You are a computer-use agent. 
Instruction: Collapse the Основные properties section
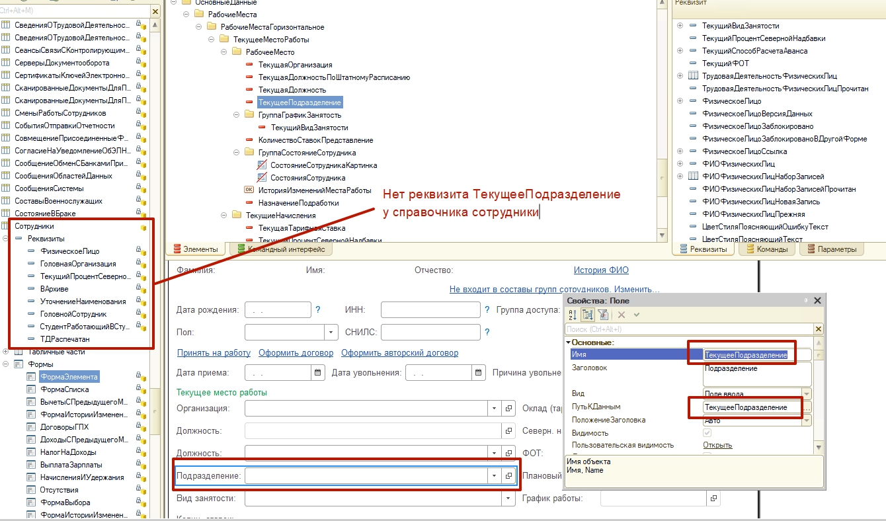(x=568, y=342)
